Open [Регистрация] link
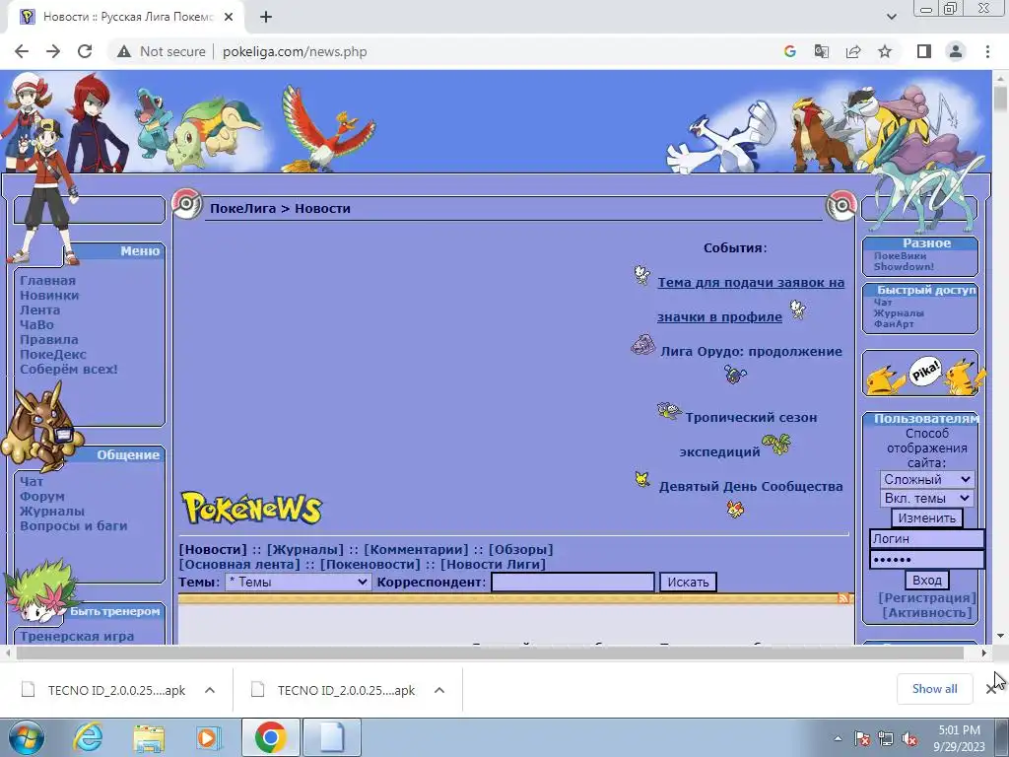This screenshot has height=757, width=1009. click(926, 598)
